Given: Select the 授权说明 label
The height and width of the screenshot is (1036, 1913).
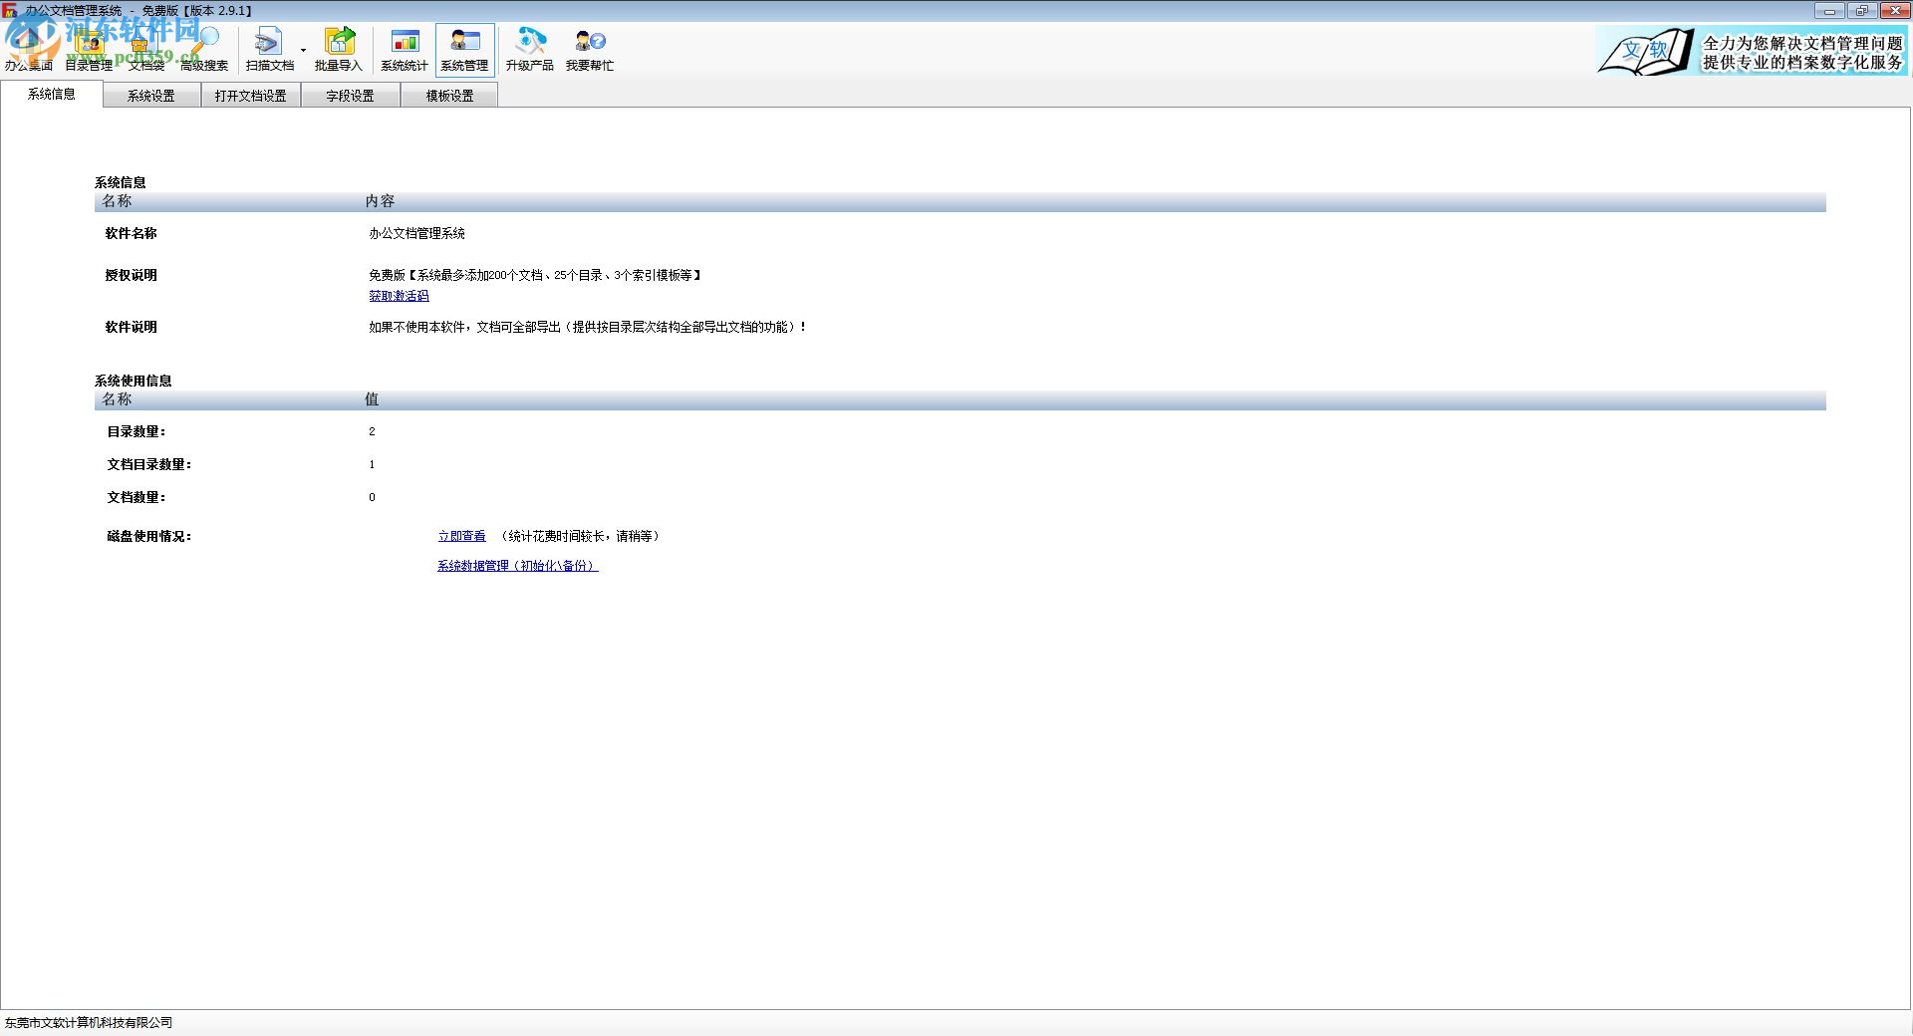Looking at the screenshot, I should coord(132,275).
